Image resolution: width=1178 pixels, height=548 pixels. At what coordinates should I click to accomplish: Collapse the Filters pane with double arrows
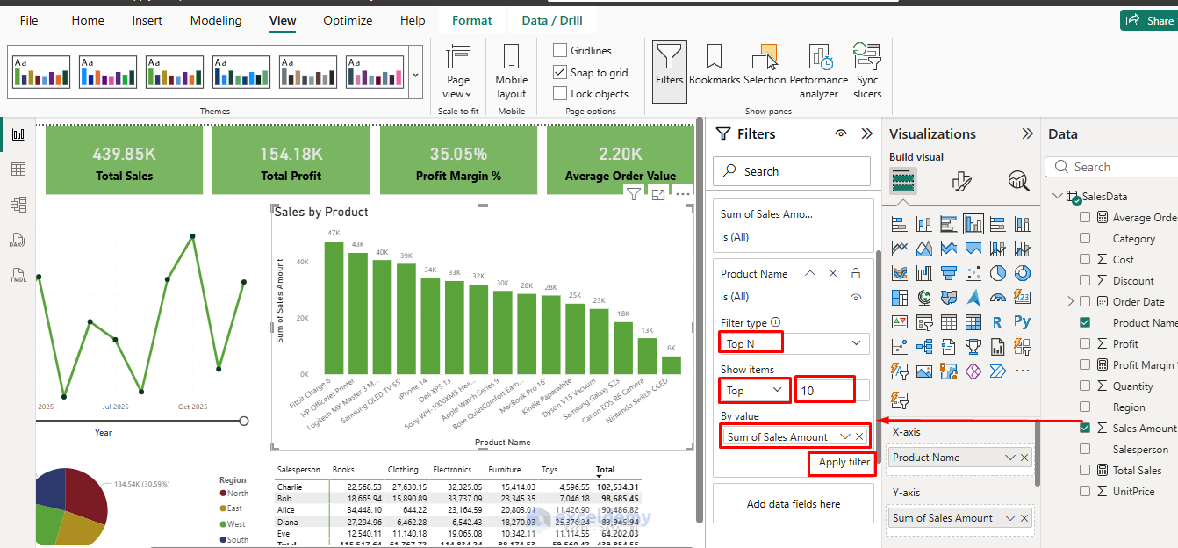(x=867, y=133)
